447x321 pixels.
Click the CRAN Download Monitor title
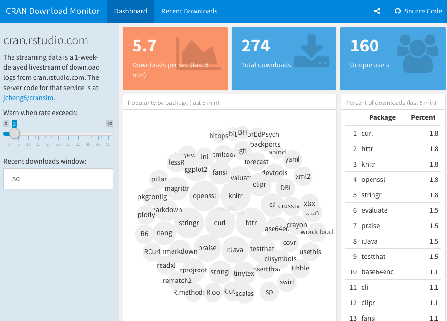click(x=53, y=11)
